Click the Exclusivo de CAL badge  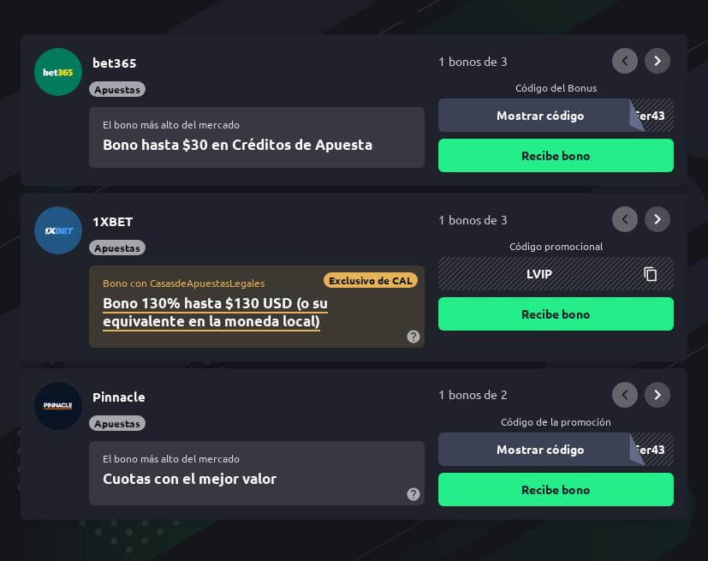pyautogui.click(x=371, y=280)
